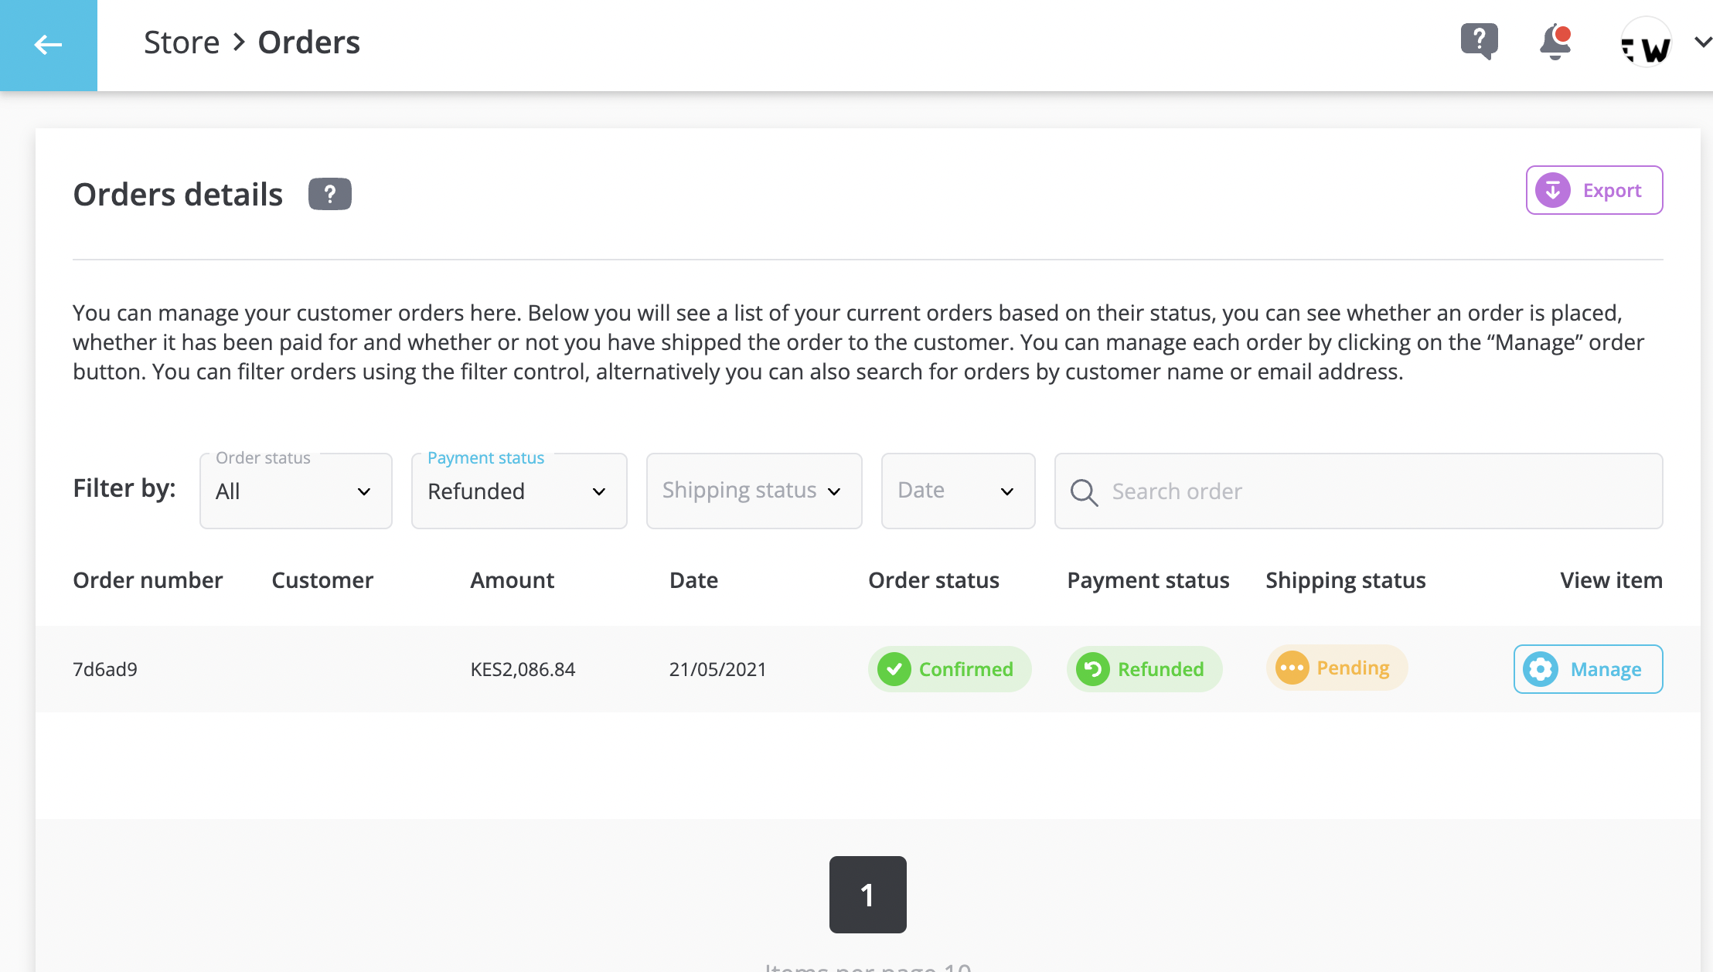Image resolution: width=1713 pixels, height=972 pixels.
Task: Select page 1 in pagination
Action: click(867, 895)
